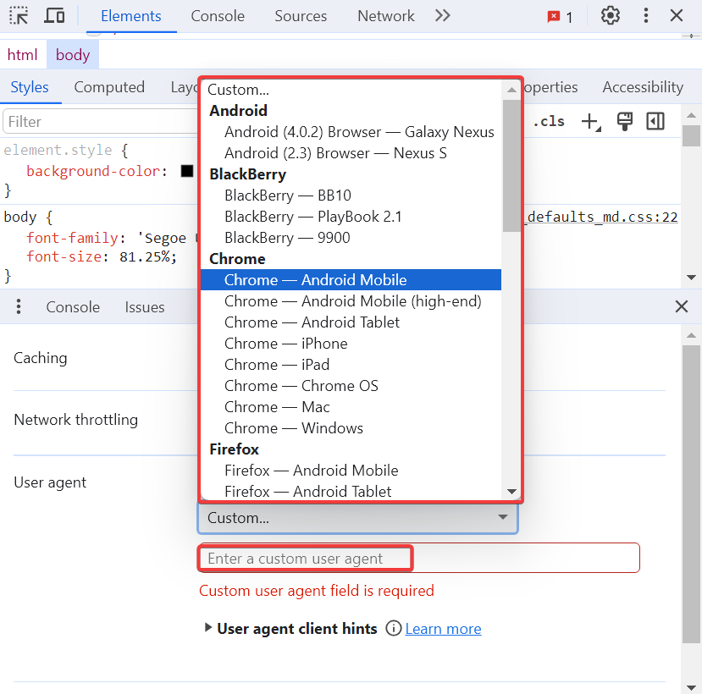
Task: Select the Styles pane tab
Action: [x=30, y=87]
